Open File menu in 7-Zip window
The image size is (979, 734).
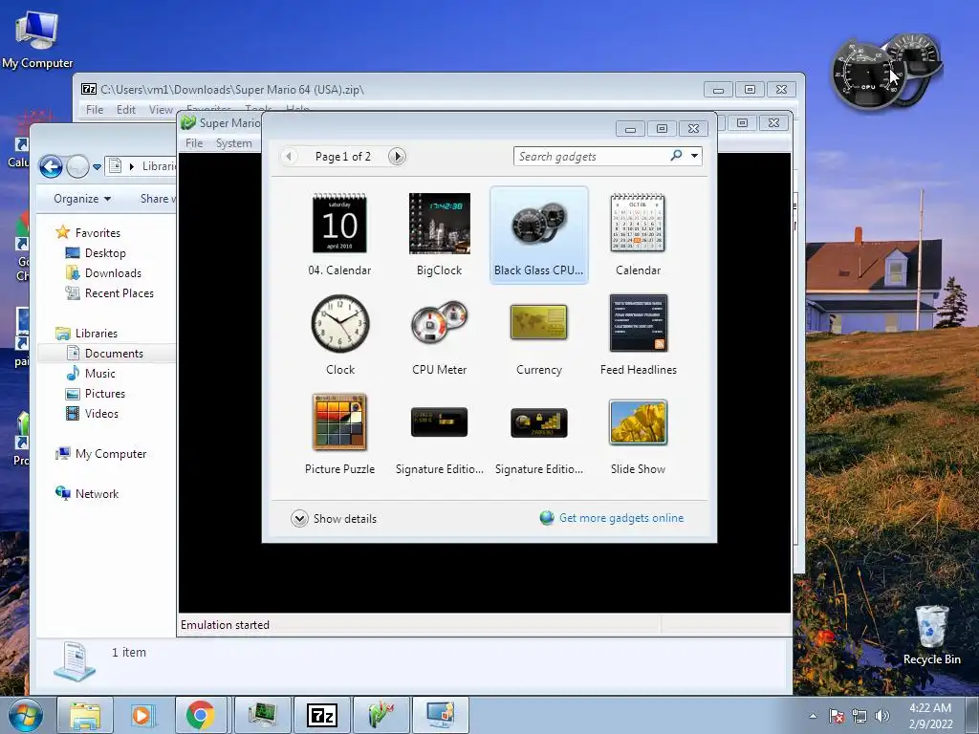(x=95, y=110)
